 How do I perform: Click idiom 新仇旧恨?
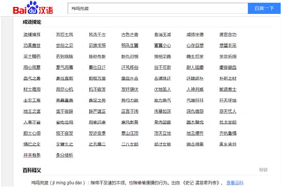click(x=130, y=57)
